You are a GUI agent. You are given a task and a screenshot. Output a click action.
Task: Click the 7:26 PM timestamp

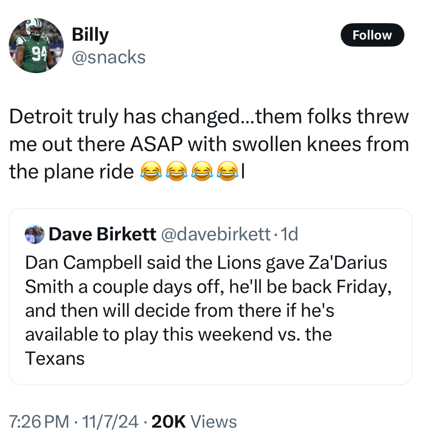pos(39,422)
